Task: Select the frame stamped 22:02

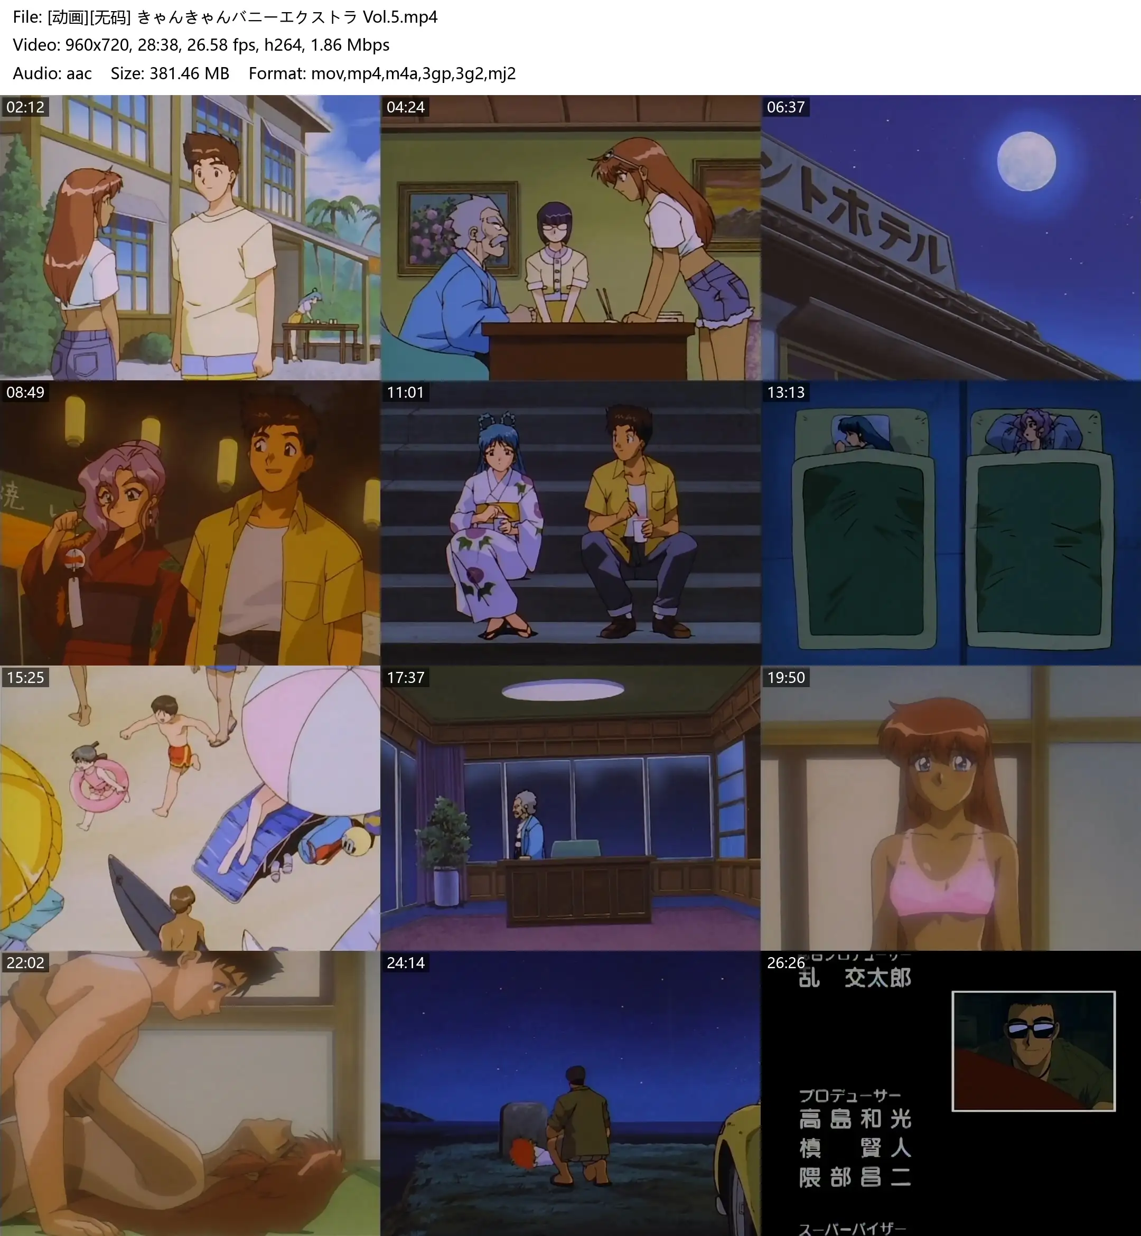Action: (190, 1093)
